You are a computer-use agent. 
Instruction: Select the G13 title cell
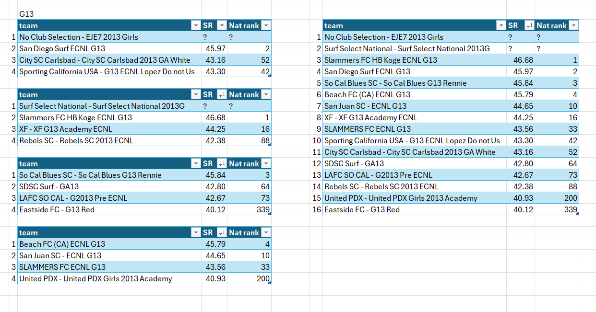[26, 14]
